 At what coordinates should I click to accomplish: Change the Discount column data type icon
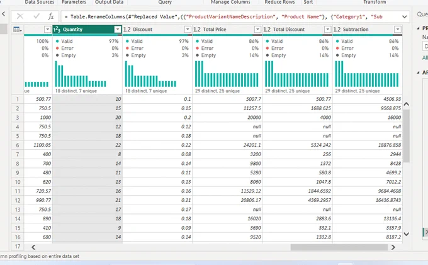click(x=127, y=30)
